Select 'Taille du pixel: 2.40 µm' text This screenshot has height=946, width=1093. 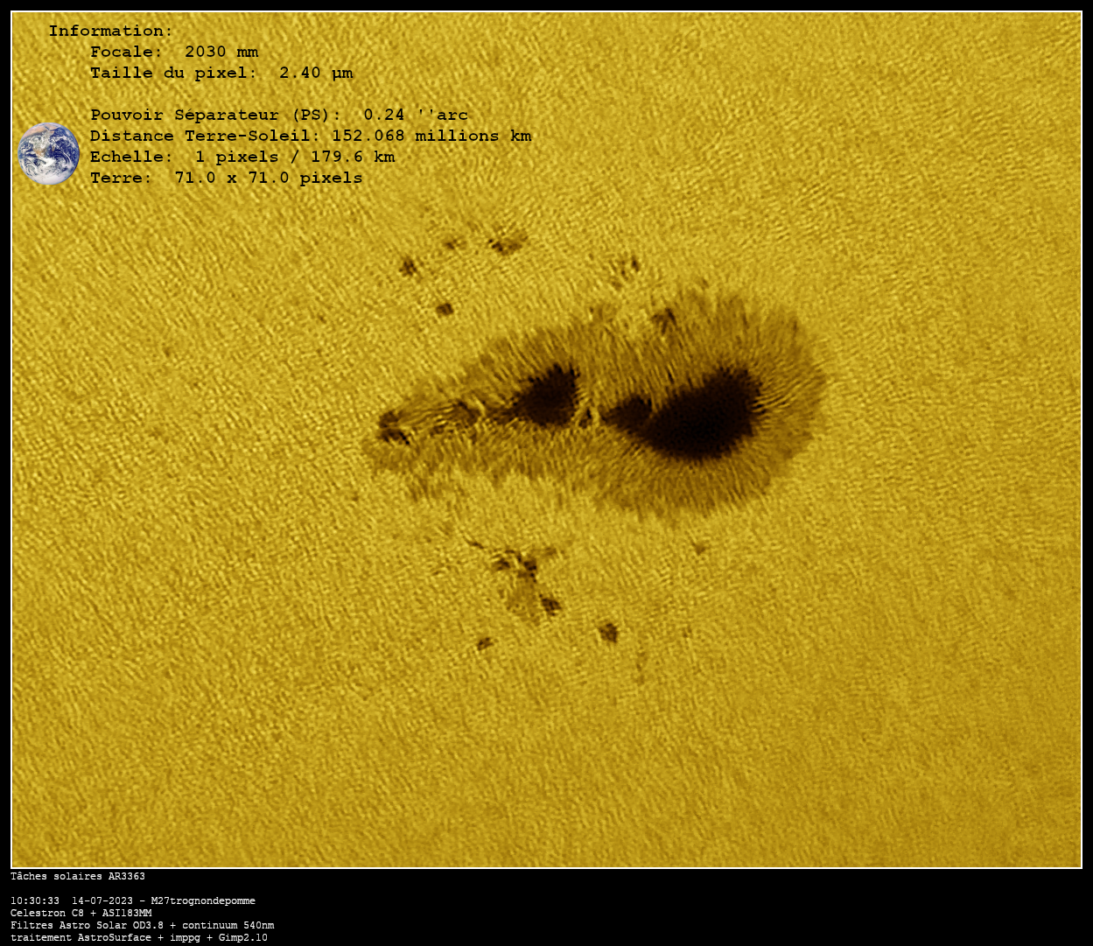point(221,73)
